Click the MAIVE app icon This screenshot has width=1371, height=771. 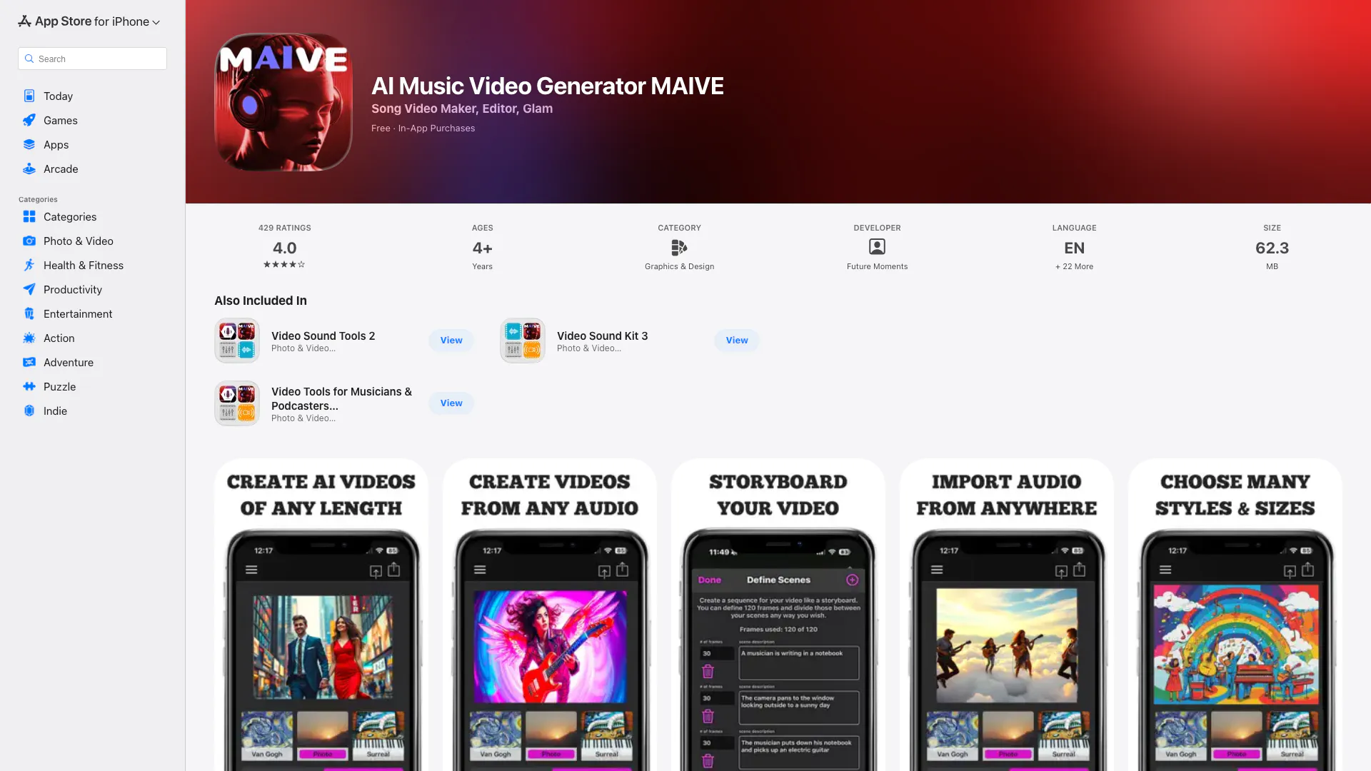(283, 101)
